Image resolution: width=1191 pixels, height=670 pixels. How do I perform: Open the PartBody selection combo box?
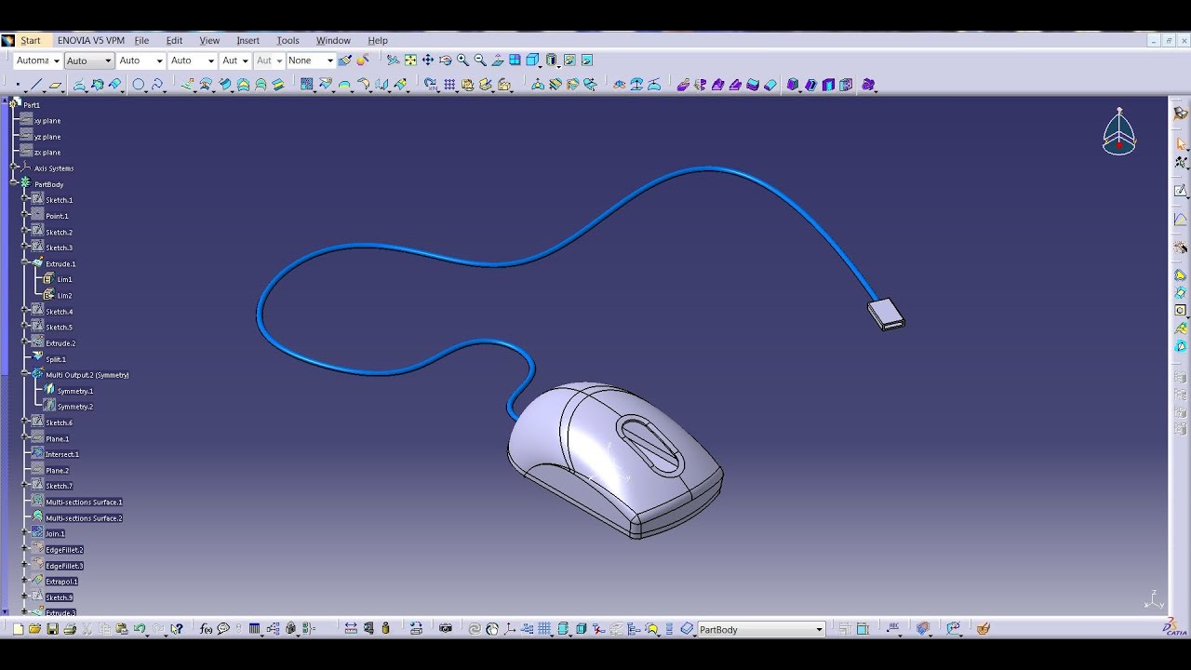[761, 629]
